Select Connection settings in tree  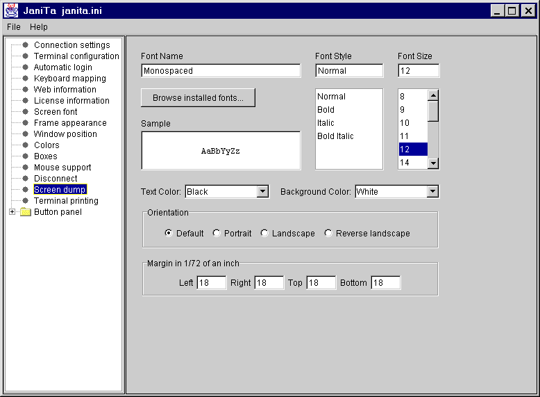point(72,44)
